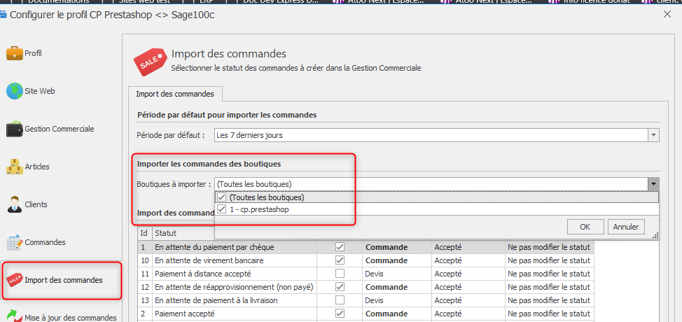682x322 pixels.
Task: Click the application icon in title bar
Action: (x=3, y=14)
